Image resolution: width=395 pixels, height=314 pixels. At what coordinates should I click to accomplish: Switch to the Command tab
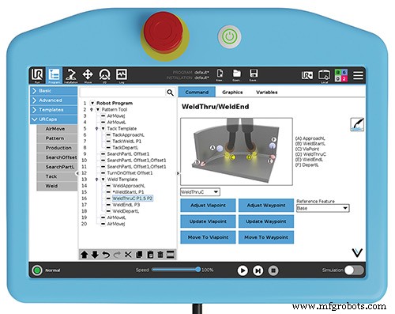coord(197,93)
